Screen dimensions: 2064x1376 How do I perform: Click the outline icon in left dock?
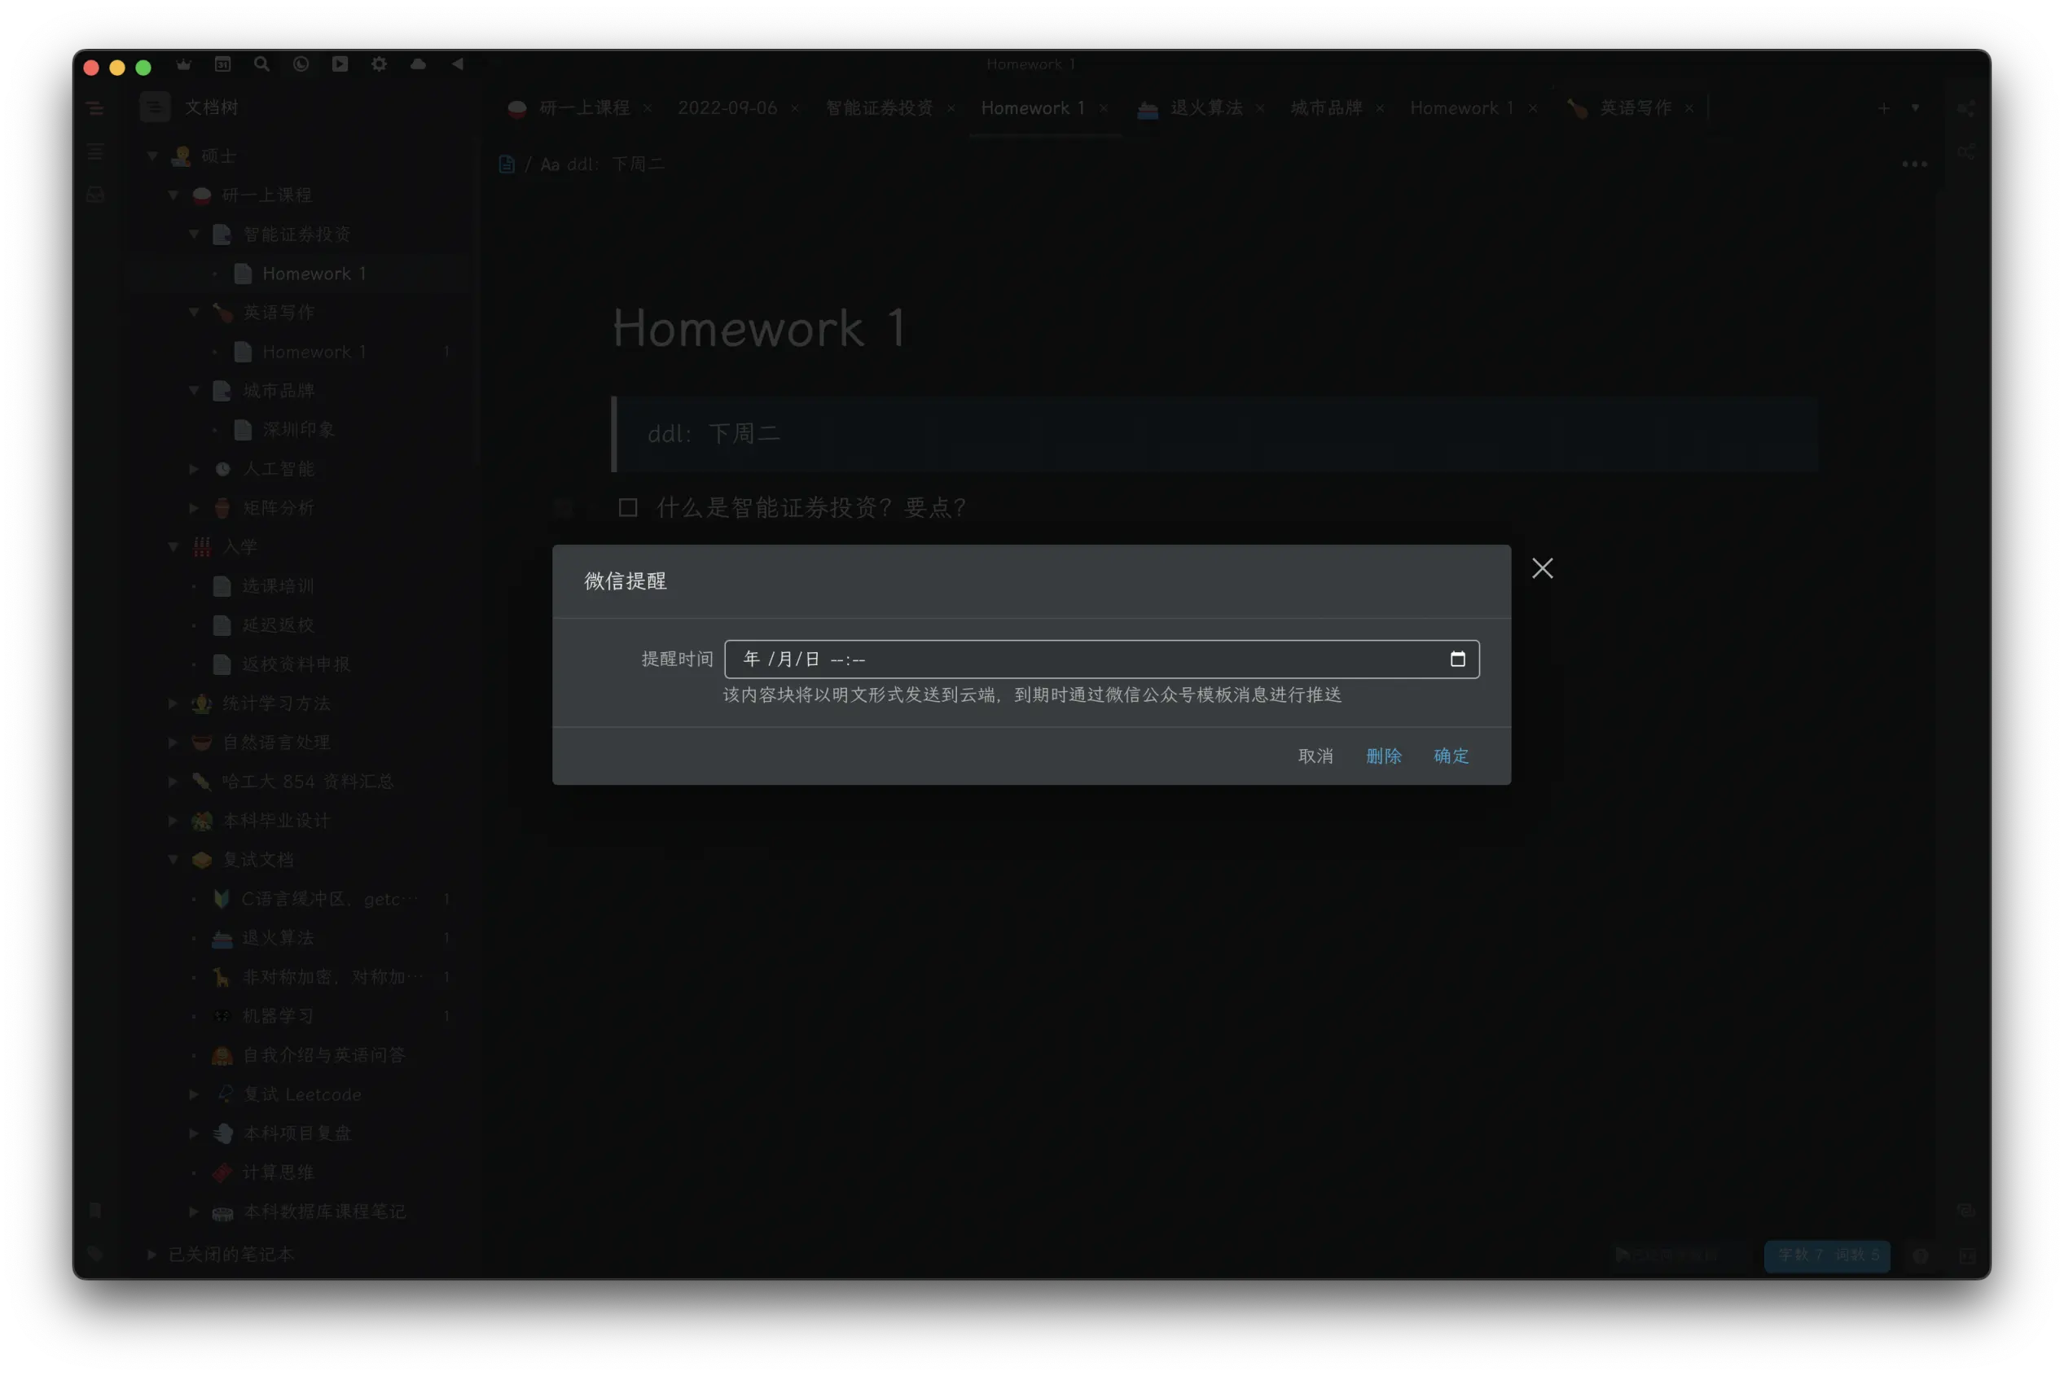(95, 153)
